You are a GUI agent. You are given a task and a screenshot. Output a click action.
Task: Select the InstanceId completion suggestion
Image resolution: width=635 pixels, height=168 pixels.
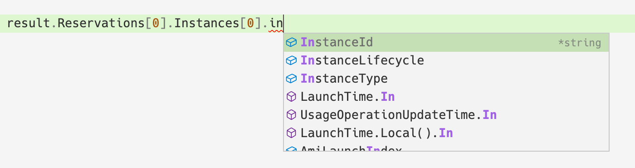[x=446, y=42]
